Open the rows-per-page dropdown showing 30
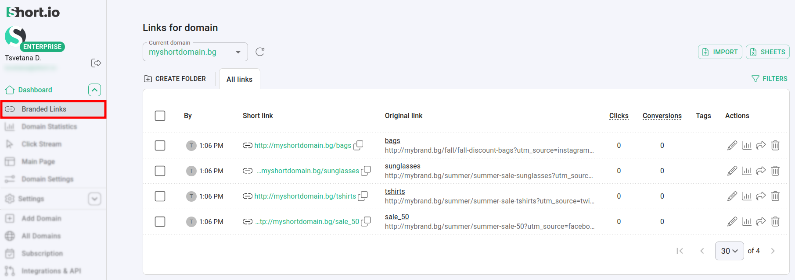 729,251
